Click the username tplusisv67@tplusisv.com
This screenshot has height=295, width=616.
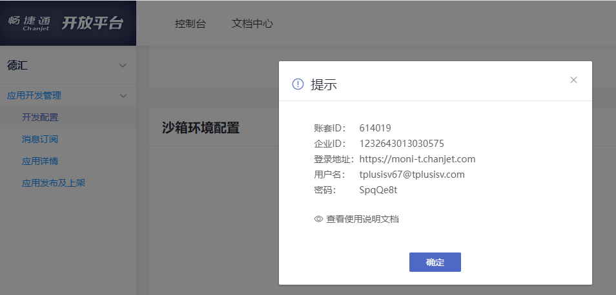pyautogui.click(x=412, y=175)
